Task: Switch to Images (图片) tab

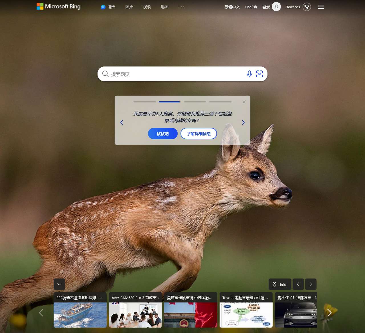Action: coord(129,7)
